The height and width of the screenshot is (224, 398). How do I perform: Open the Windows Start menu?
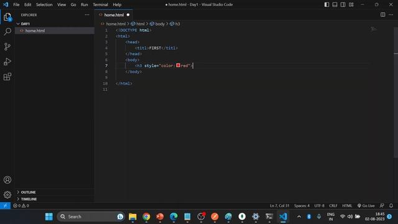point(49,217)
